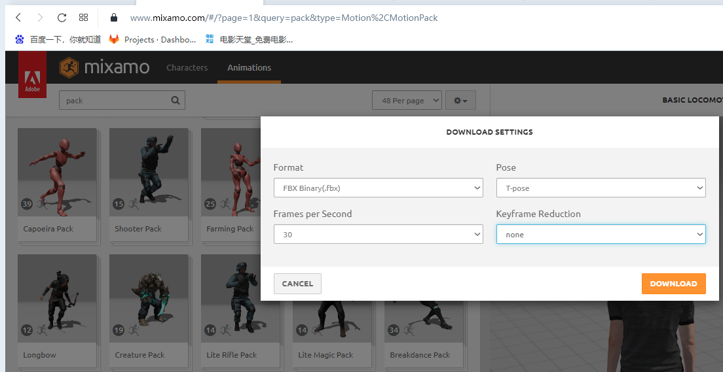The width and height of the screenshot is (723, 372).
Task: Click the mixamo.com URL in address bar
Action: point(284,18)
